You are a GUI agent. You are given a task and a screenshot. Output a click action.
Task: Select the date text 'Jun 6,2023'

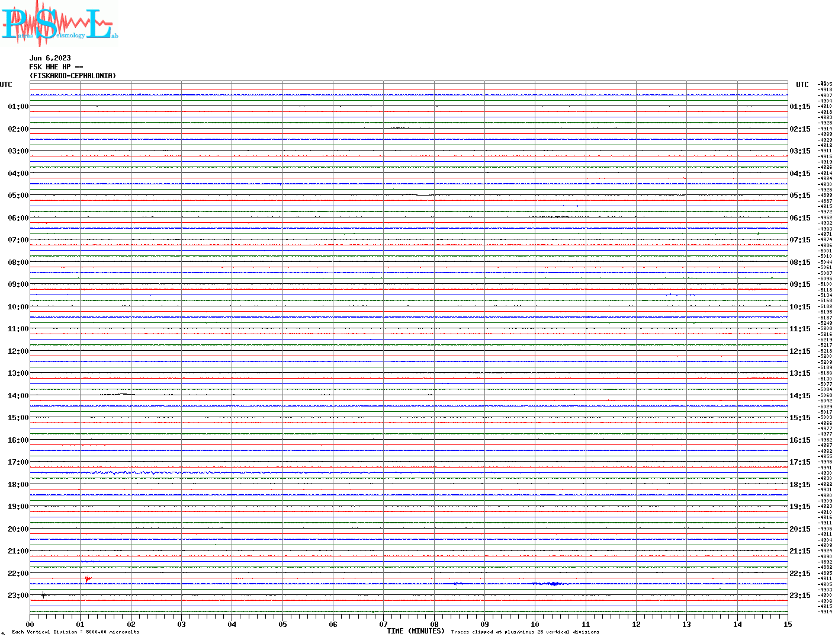(50, 58)
